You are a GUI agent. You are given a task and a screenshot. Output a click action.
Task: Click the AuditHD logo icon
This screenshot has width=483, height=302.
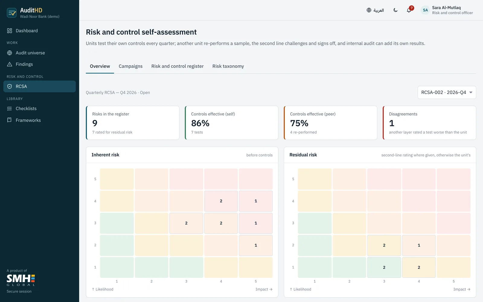(12, 13)
